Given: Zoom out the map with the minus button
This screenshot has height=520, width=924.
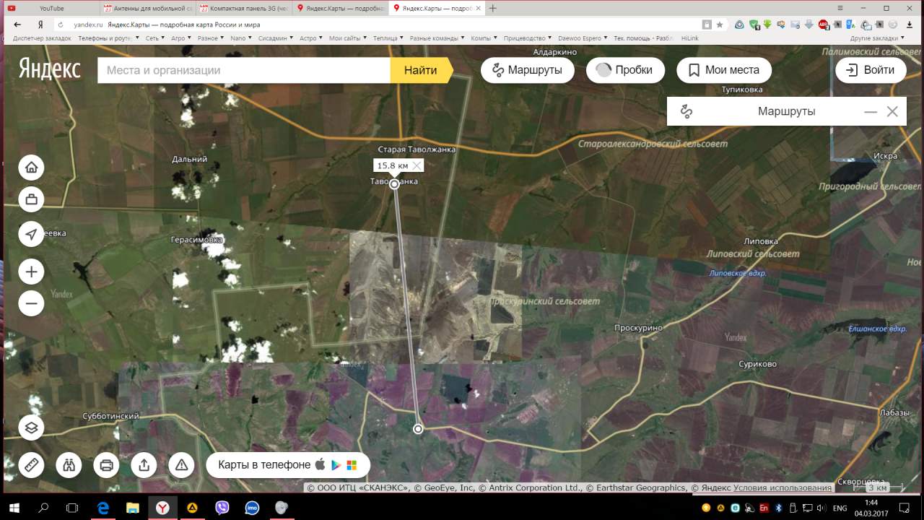Looking at the screenshot, I should 31,303.
